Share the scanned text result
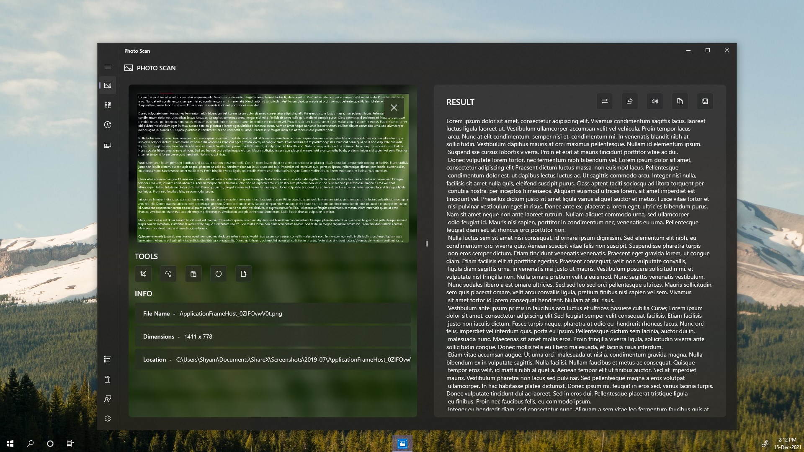The height and width of the screenshot is (452, 804). pyautogui.click(x=630, y=101)
